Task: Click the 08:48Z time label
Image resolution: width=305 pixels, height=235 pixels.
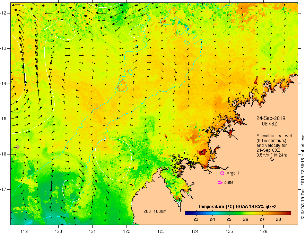Action: (x=269, y=124)
